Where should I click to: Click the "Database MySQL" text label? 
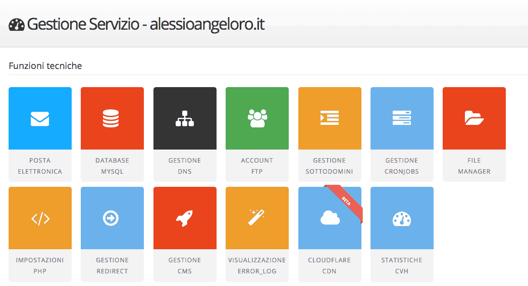(112, 166)
